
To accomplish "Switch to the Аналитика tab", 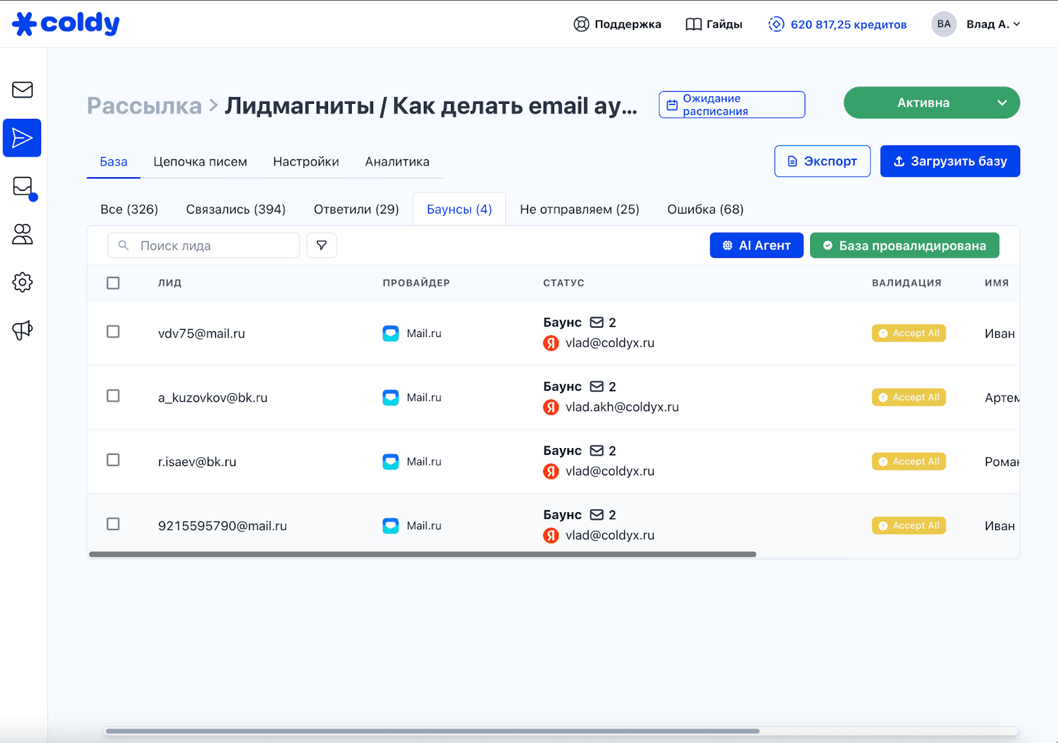I will (397, 162).
